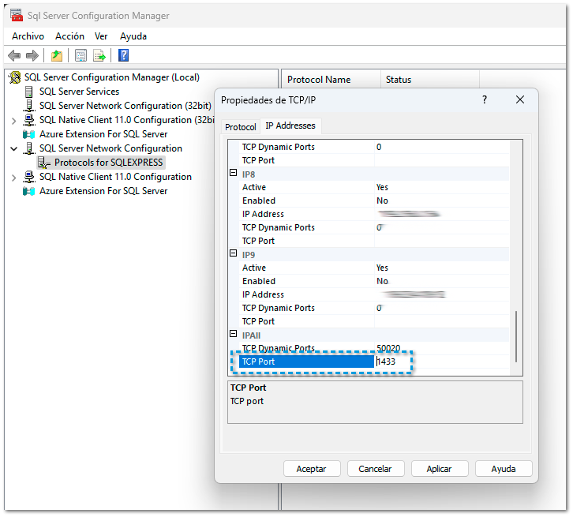Click the Forward arrow in the toolbar

click(x=32, y=55)
